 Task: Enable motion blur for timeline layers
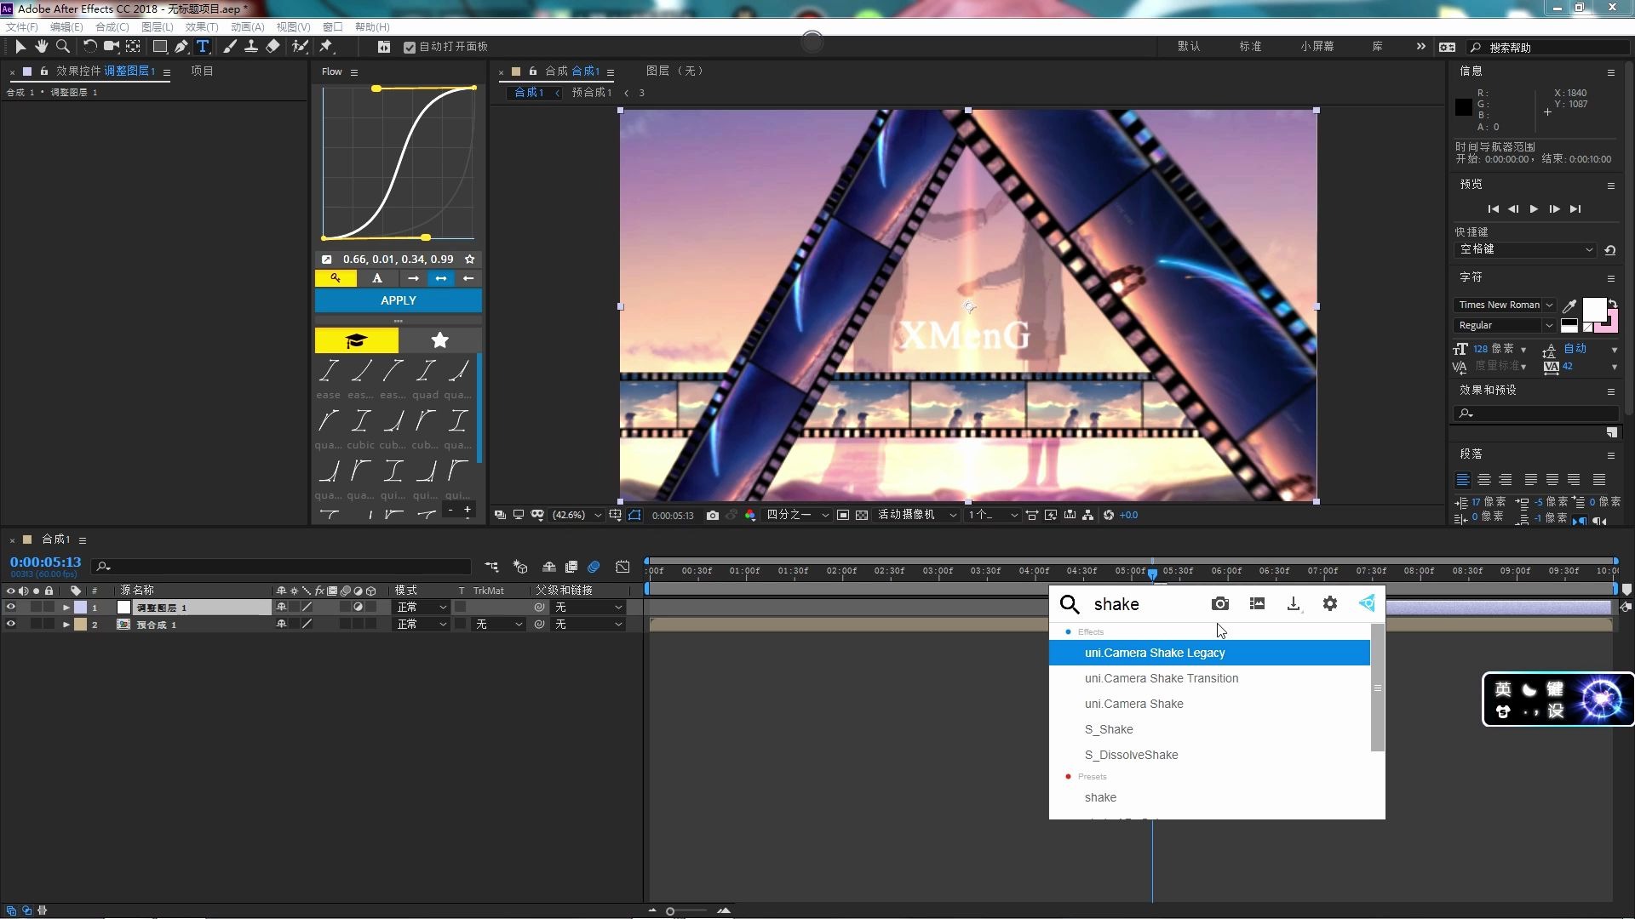[594, 567]
